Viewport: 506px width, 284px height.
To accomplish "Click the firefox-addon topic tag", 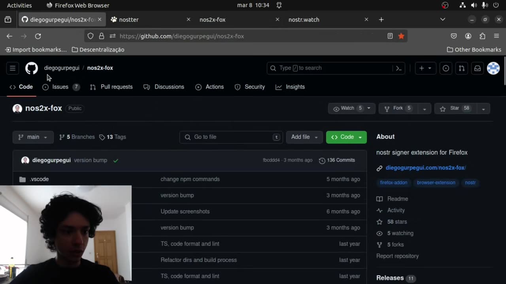I will click(x=393, y=183).
